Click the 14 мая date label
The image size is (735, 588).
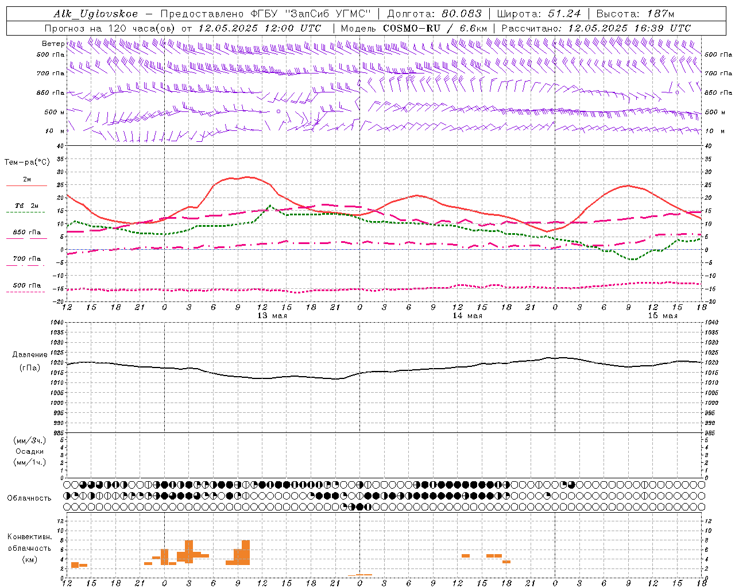coord(467,316)
